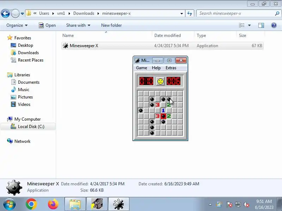Click the Open toolbar button
282x211 pixels.
(47, 25)
